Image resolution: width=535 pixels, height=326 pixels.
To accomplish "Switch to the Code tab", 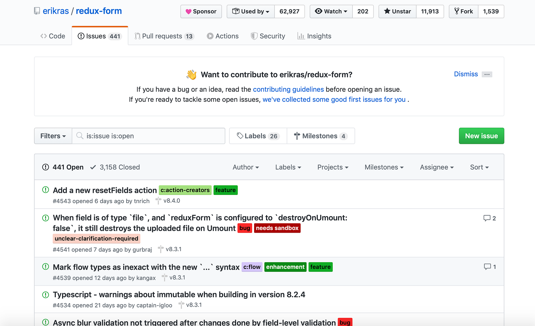I will (53, 36).
